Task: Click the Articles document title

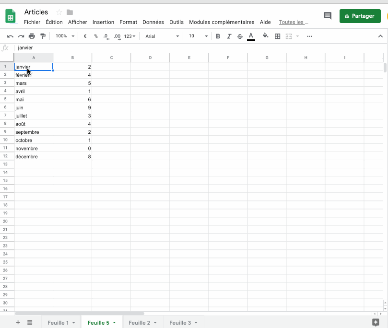Action: tap(36, 12)
